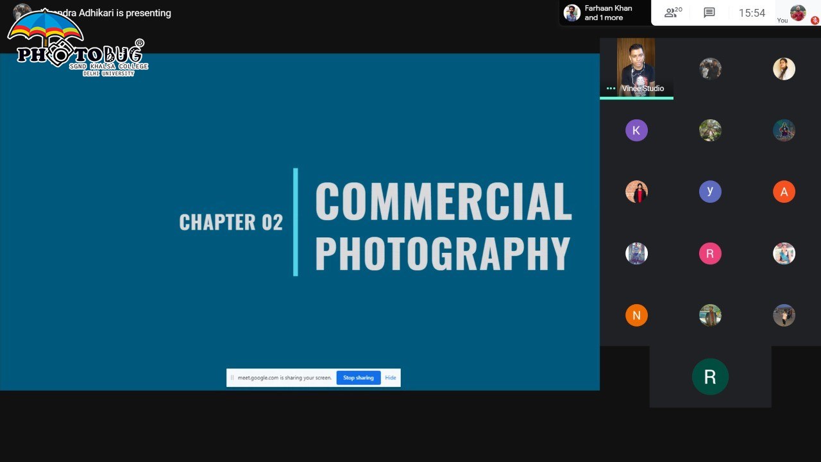This screenshot has height=462, width=821.
Task: Grab the sharing bar drag handle
Action: pos(232,378)
